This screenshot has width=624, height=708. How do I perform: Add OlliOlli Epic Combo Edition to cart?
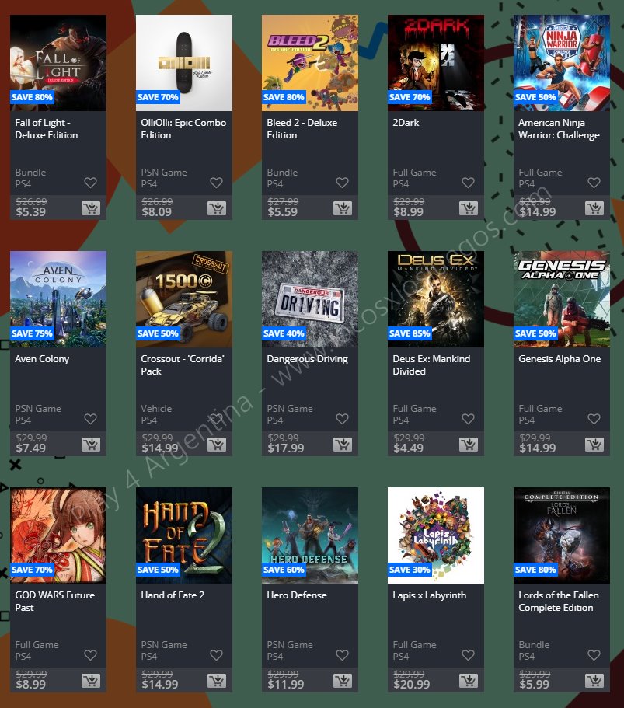pos(217,208)
